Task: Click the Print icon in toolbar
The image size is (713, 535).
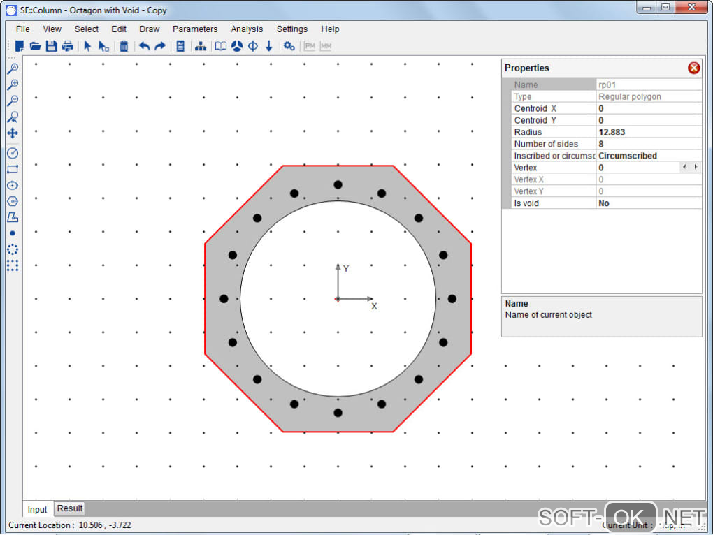Action: pyautogui.click(x=67, y=46)
